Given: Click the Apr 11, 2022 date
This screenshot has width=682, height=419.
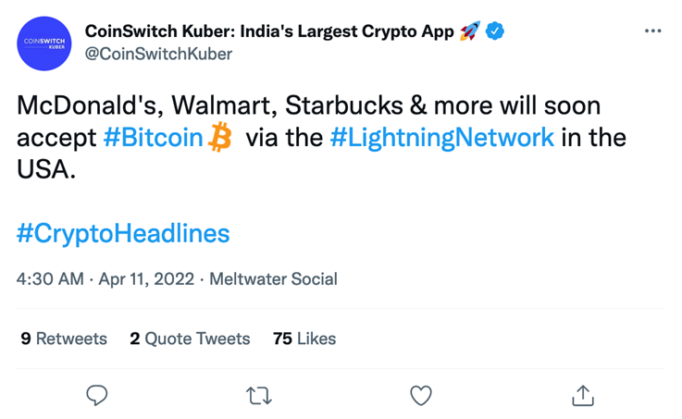Looking at the screenshot, I should click(x=146, y=279).
